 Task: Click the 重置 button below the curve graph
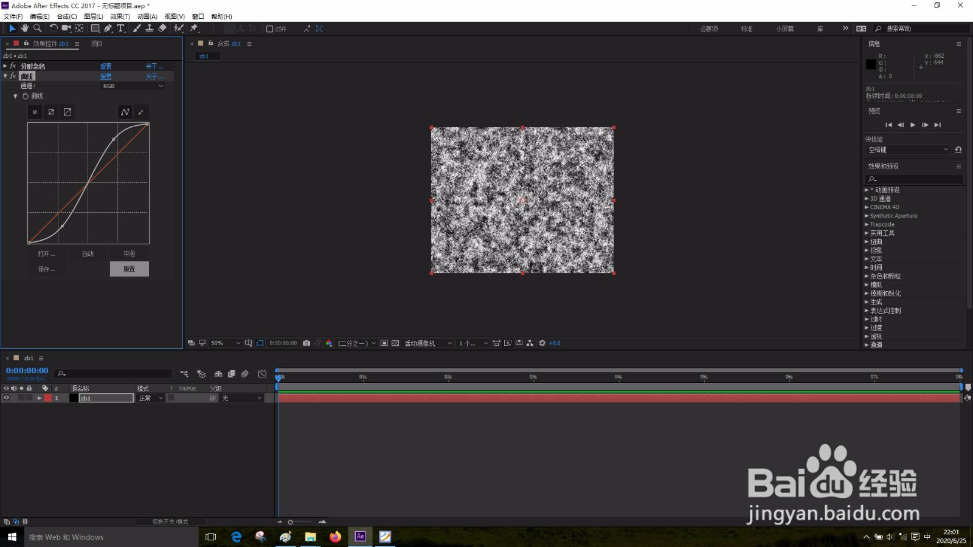click(130, 269)
